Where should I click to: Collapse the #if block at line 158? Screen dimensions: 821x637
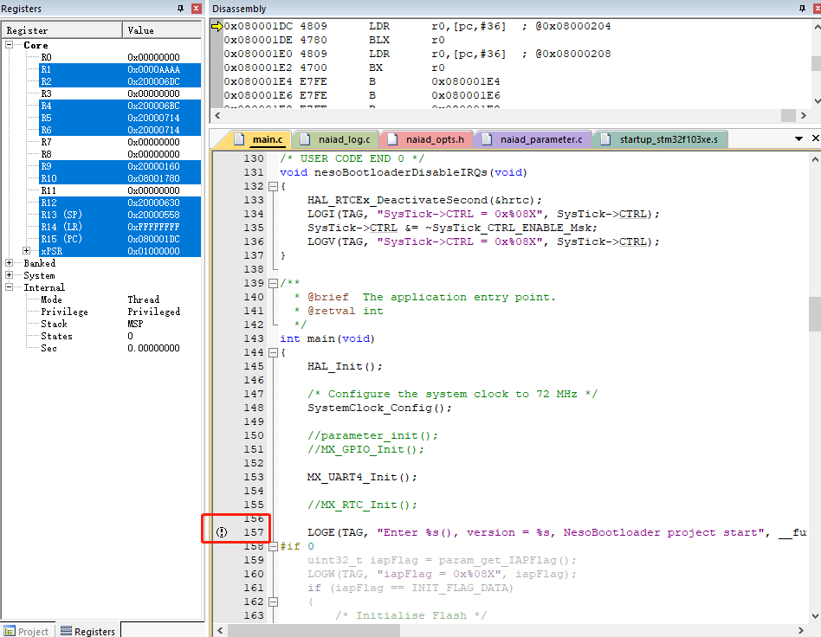273,546
